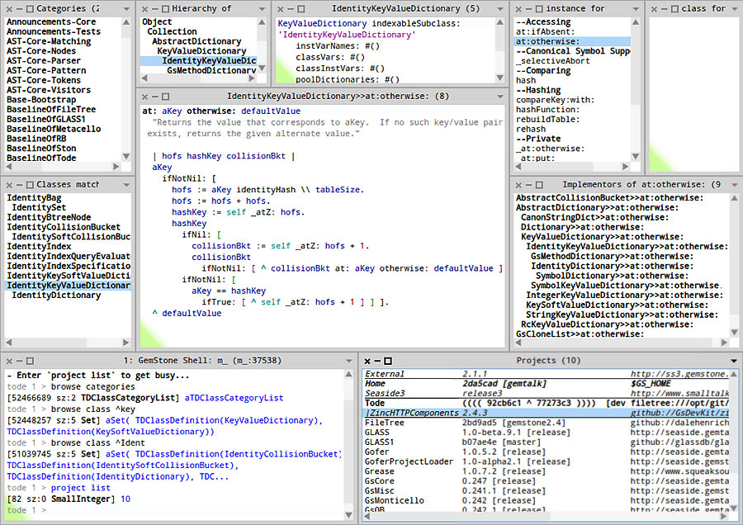Maximize the IdentityKeyValueDictionary (5) definition window
This screenshot has height=525, width=743.
[x=301, y=9]
